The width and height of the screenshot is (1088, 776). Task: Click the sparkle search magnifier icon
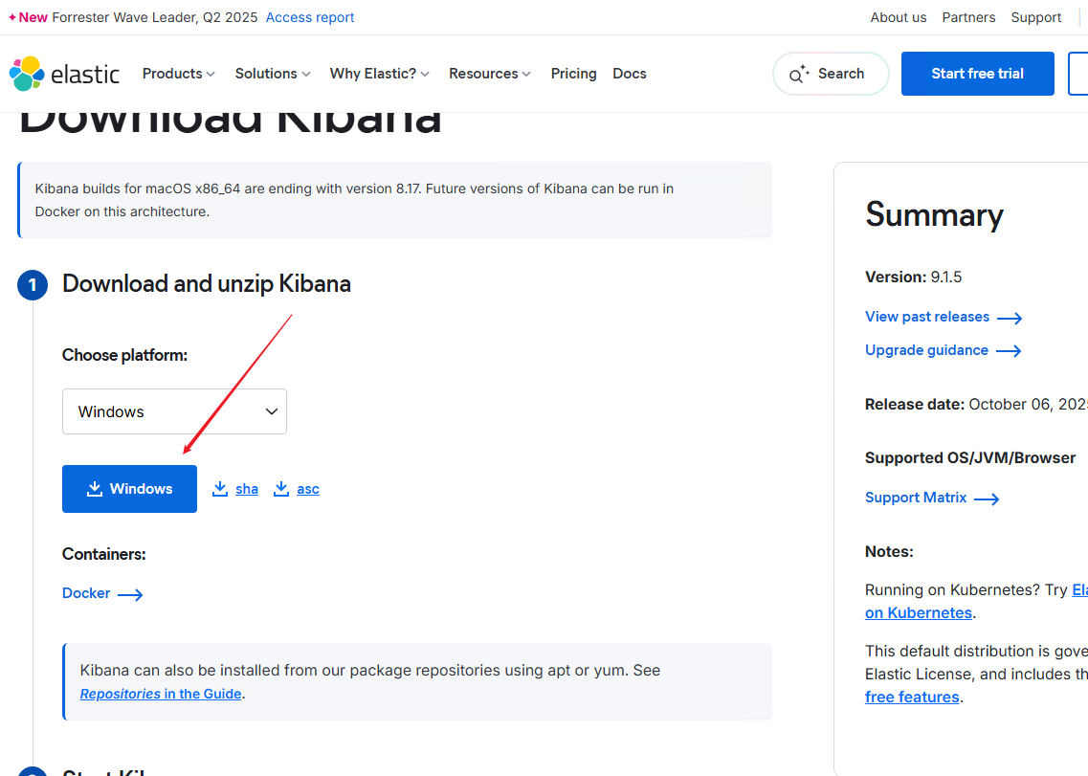tap(799, 74)
